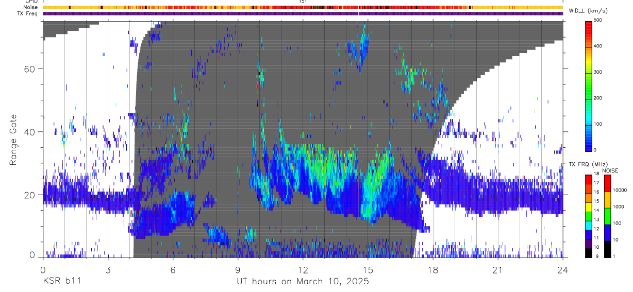
Task: Click the red swatch in the NOISE legend
Action: tap(607, 183)
